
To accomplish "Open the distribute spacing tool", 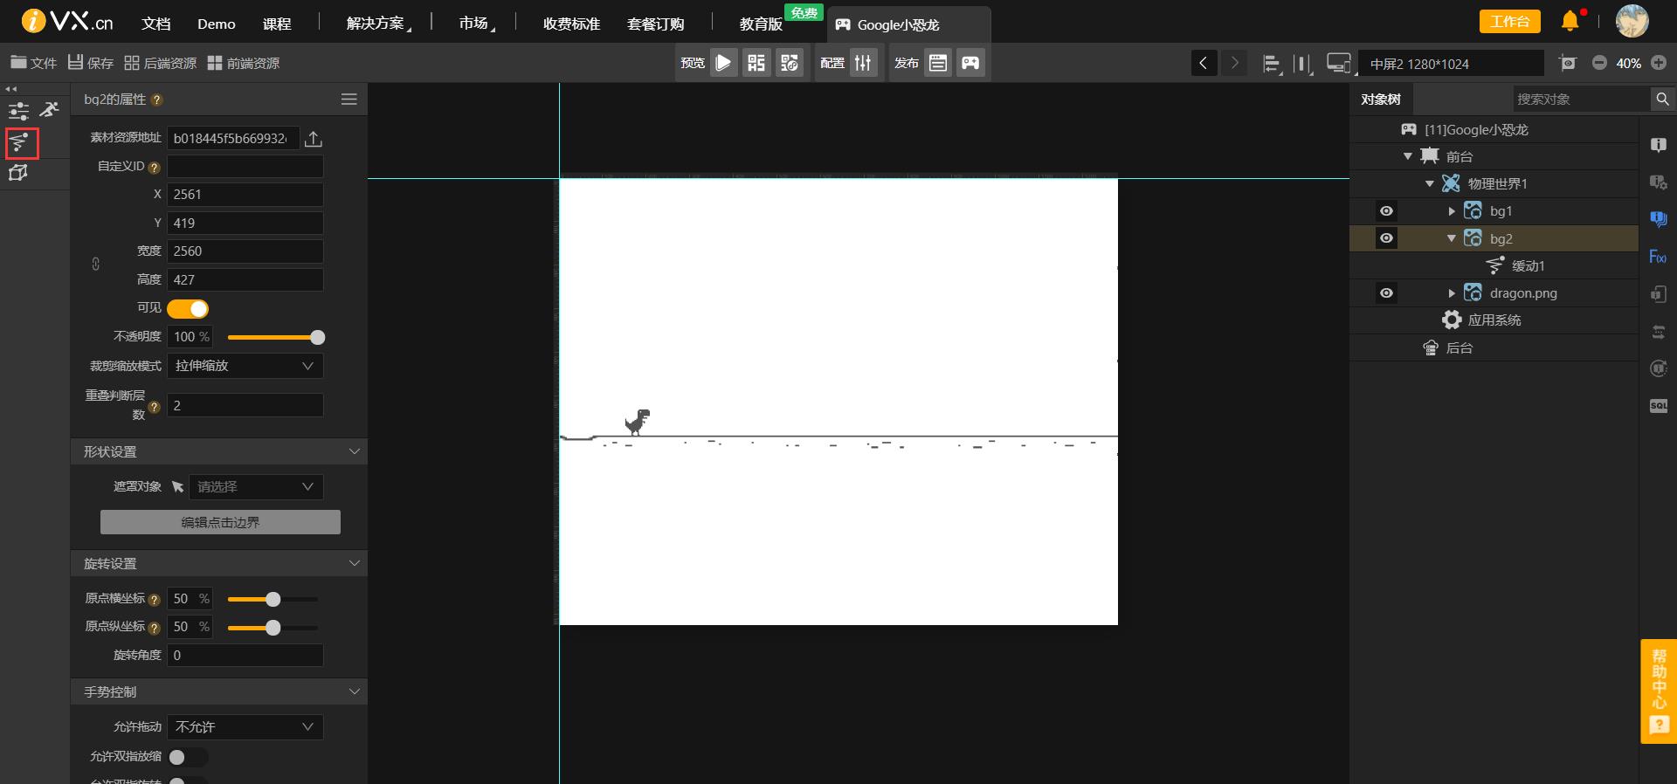I will point(1303,64).
